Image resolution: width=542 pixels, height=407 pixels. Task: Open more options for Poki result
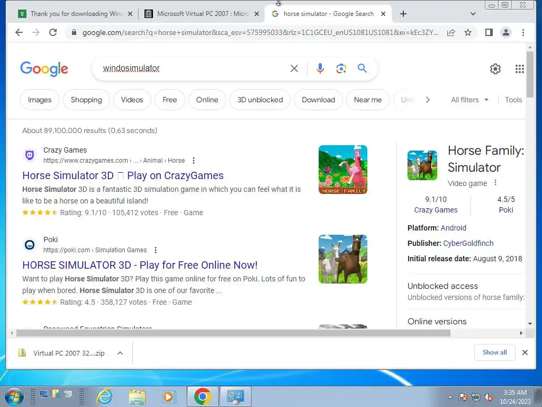pyautogui.click(x=156, y=250)
